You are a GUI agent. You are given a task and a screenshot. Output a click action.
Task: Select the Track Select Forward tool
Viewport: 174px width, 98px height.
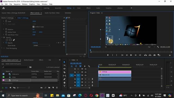[x=64, y=65]
